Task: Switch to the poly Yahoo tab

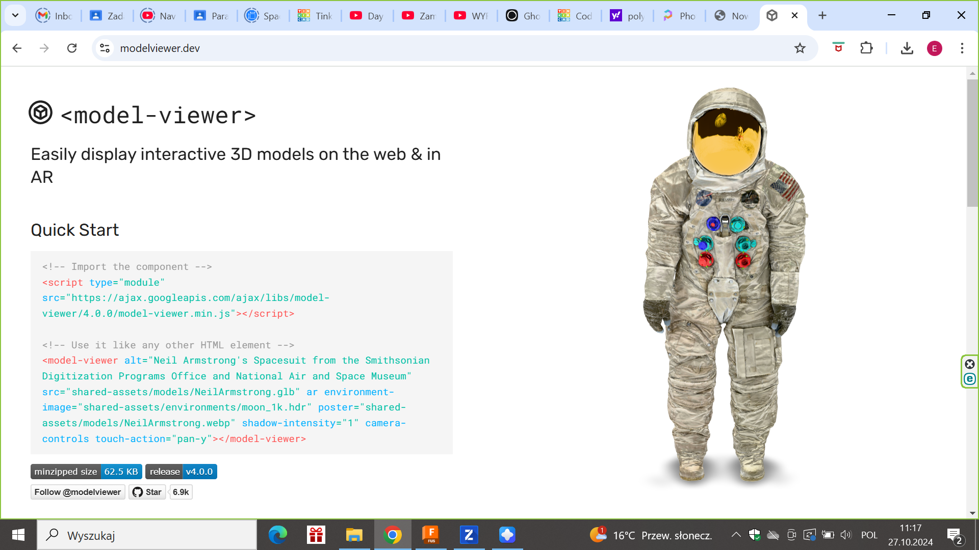Action: point(628,16)
